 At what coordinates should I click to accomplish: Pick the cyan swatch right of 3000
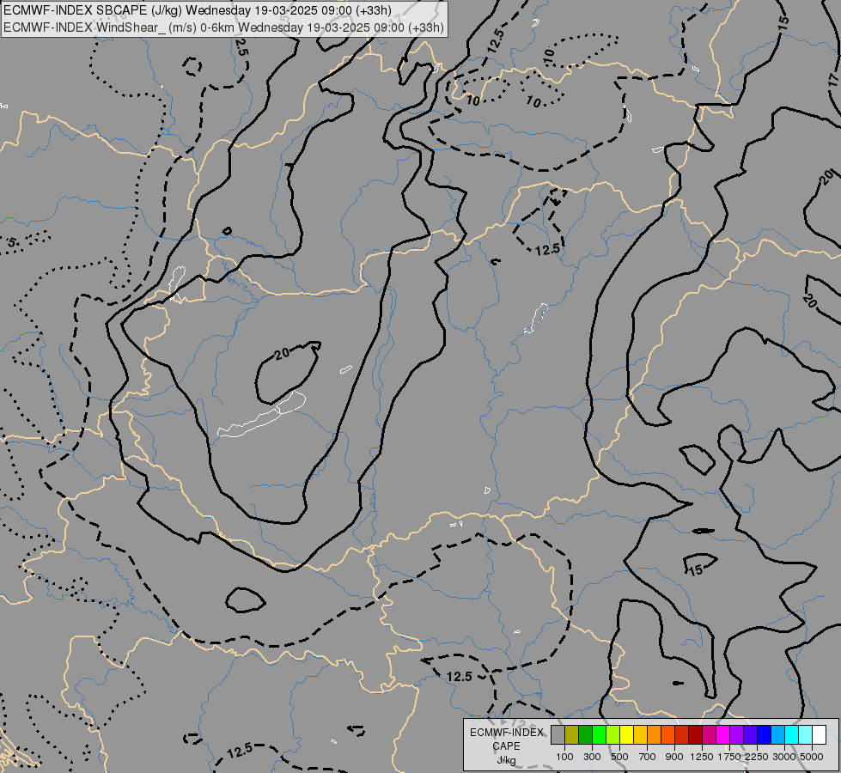[x=792, y=734]
